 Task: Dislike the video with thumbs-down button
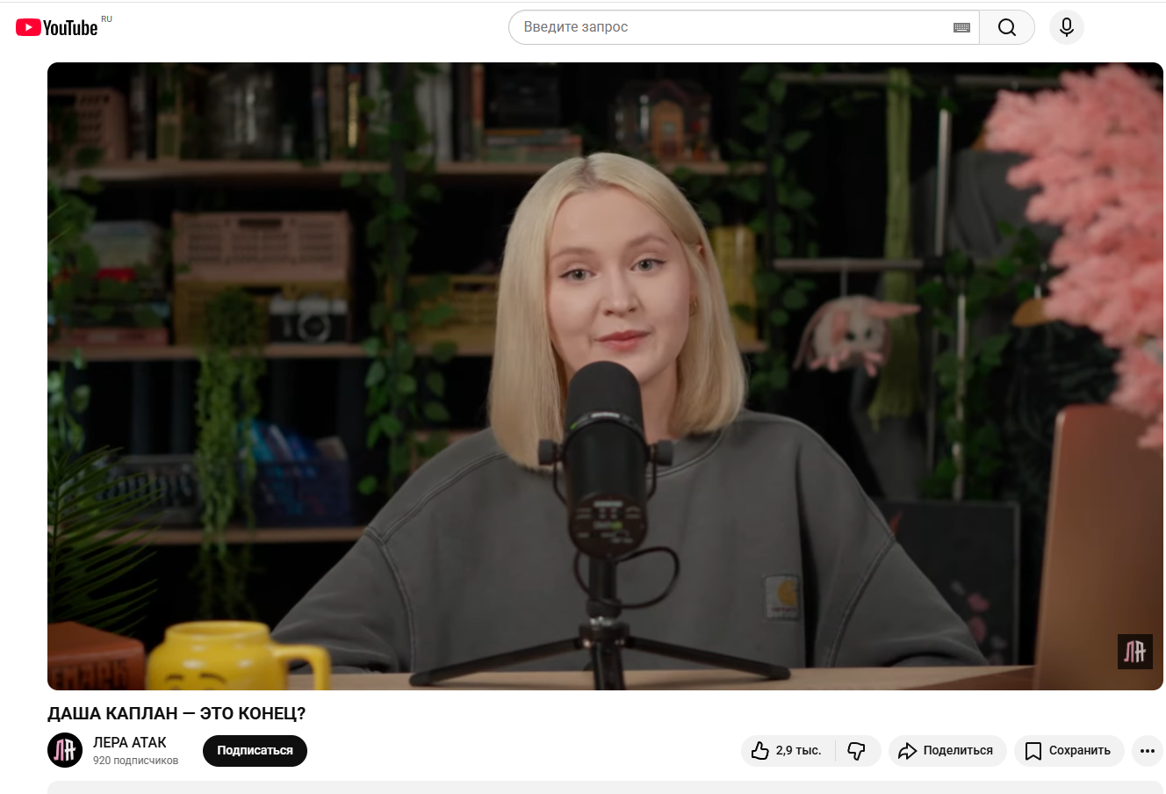[x=858, y=751]
